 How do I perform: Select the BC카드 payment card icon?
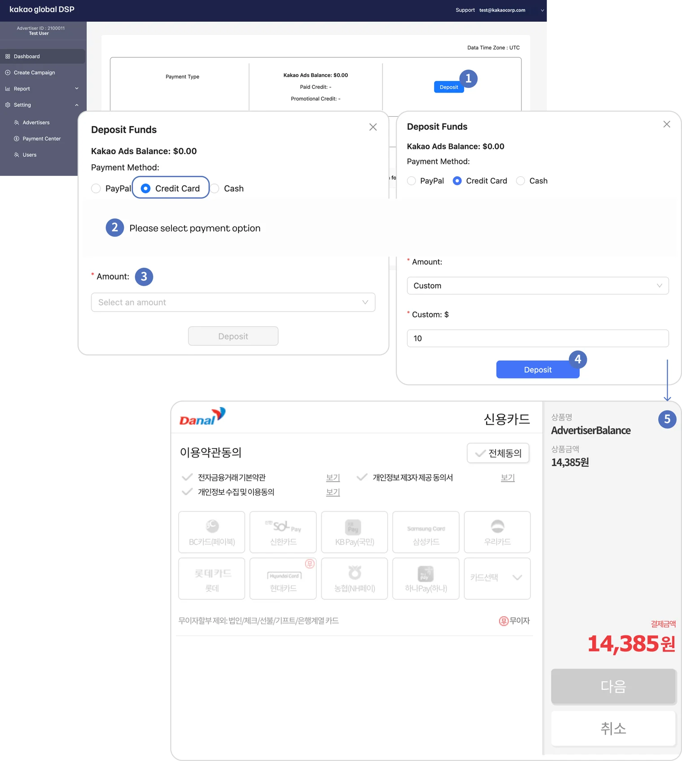click(x=212, y=532)
